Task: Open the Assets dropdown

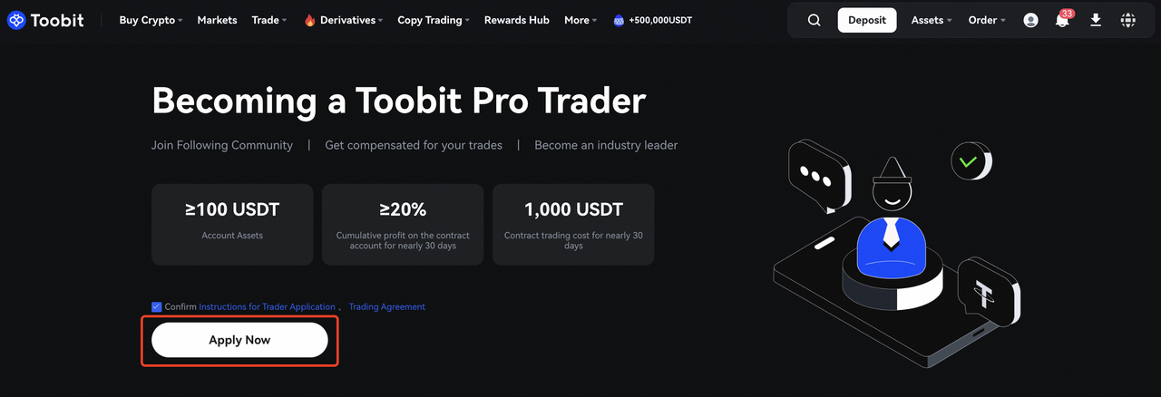Action: point(932,20)
